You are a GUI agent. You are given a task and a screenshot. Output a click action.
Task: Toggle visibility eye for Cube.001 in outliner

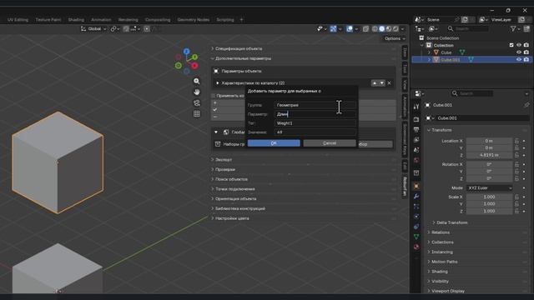tap(519, 59)
